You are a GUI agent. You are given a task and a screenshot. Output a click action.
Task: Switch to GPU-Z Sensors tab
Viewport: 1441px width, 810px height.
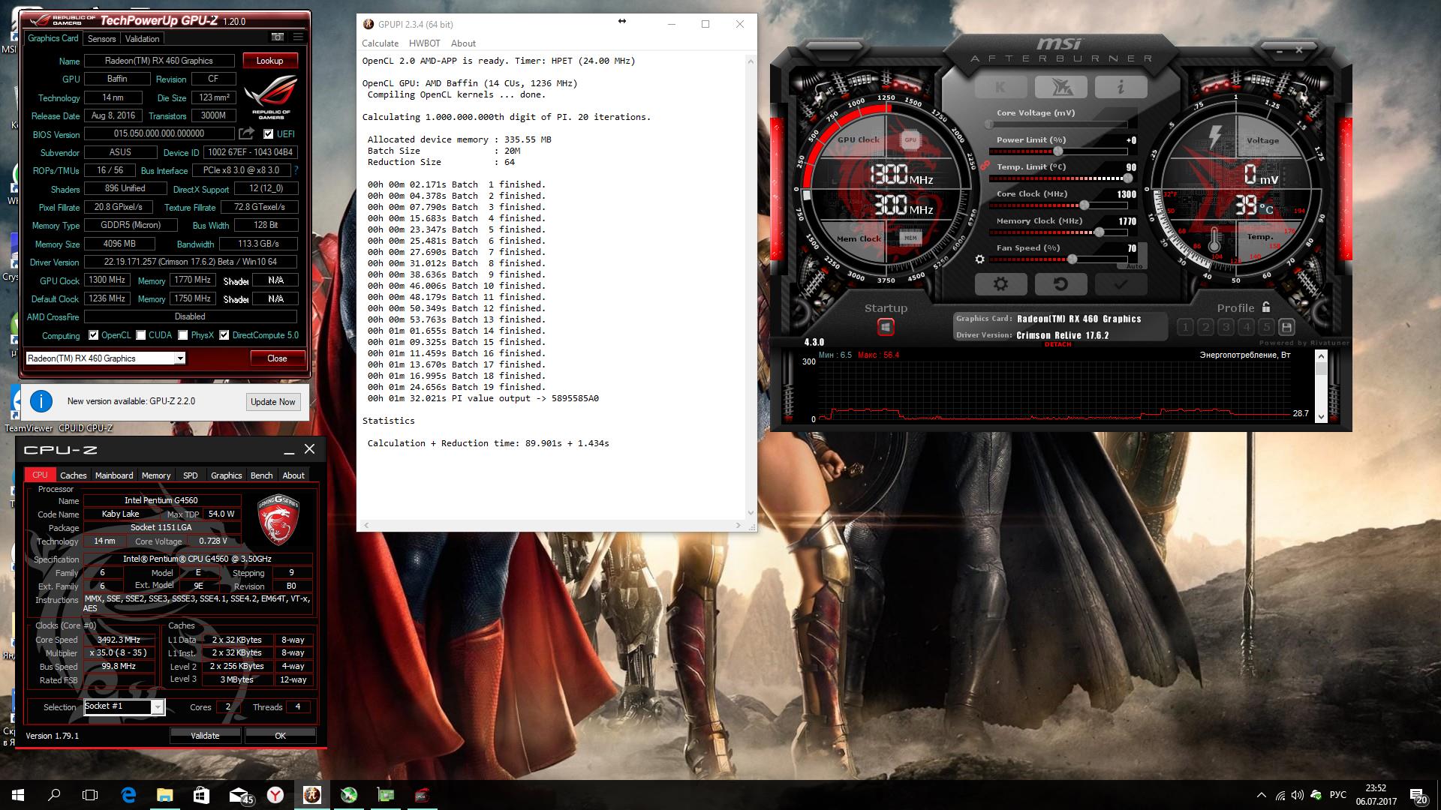click(101, 38)
